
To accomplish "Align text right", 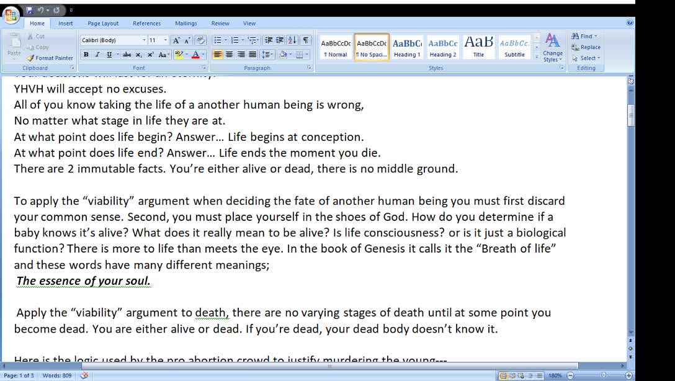I will click(x=241, y=55).
